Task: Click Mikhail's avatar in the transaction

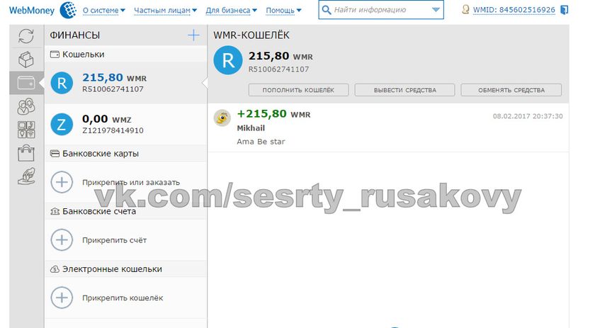Action: (222, 118)
